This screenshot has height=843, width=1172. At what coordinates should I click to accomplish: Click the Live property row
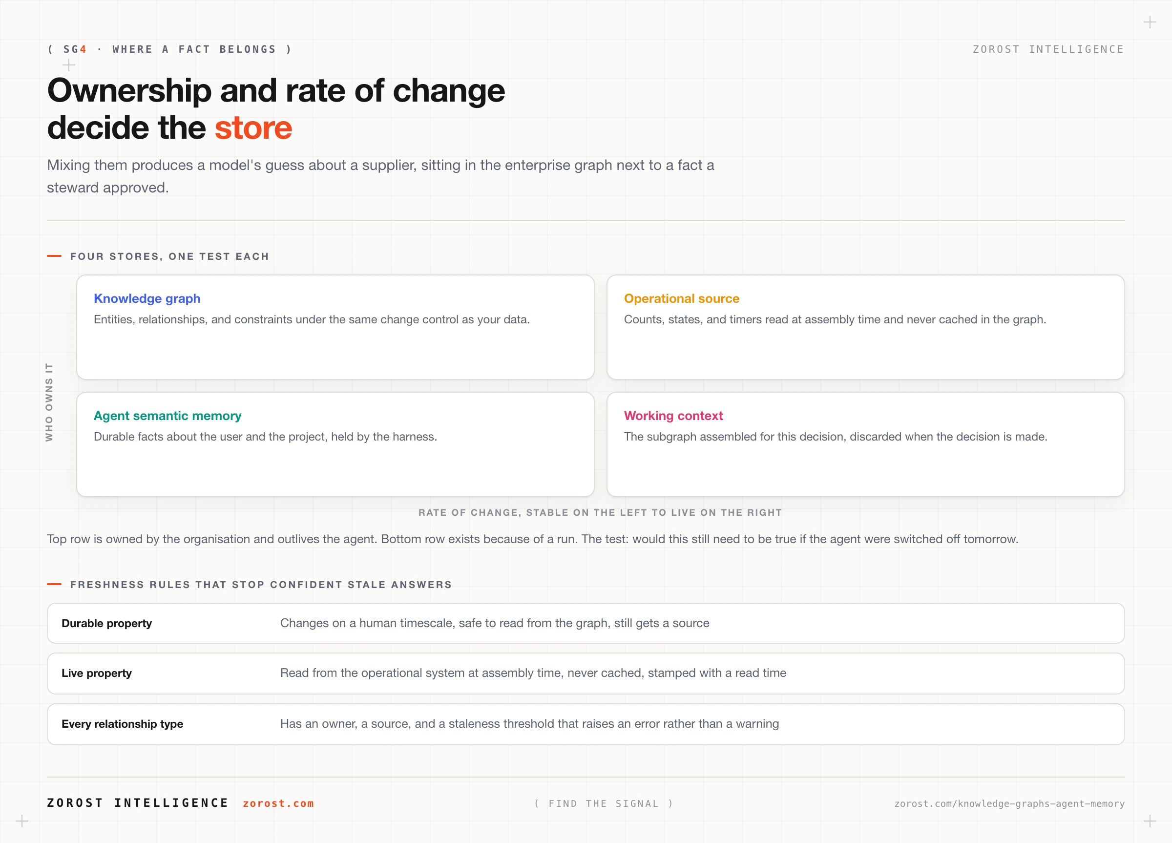pos(586,674)
